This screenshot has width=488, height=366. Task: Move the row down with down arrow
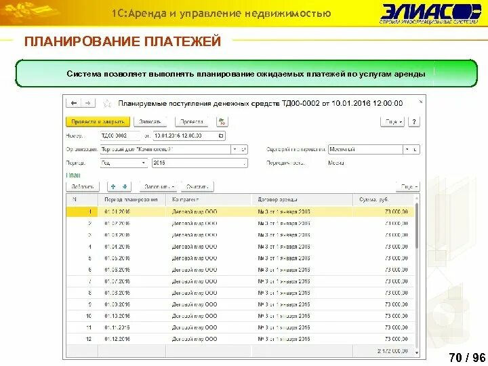(125, 187)
